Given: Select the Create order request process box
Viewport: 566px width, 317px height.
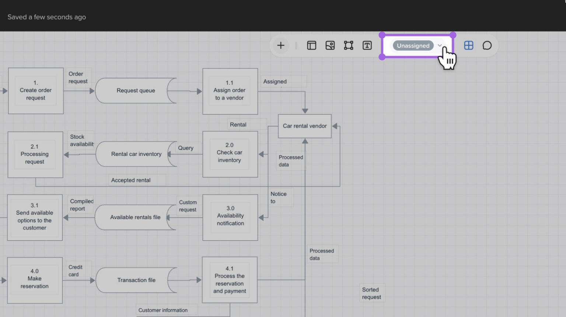Looking at the screenshot, I should click(x=35, y=90).
